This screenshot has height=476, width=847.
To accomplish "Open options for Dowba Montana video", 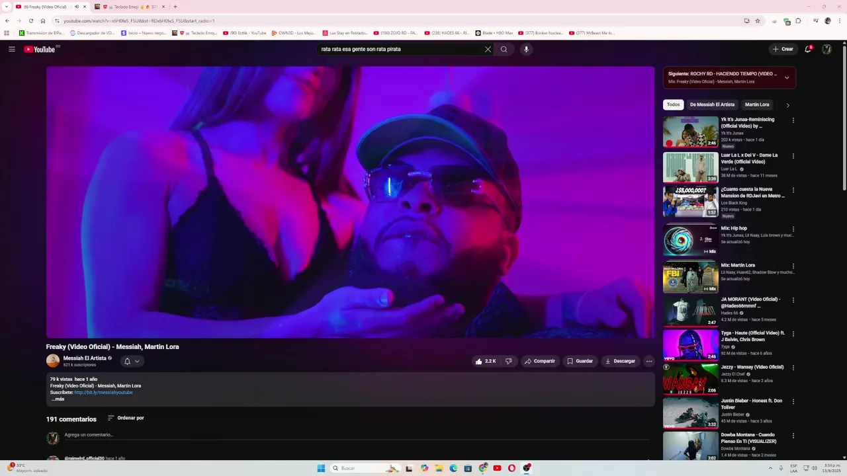I will pos(793,436).
